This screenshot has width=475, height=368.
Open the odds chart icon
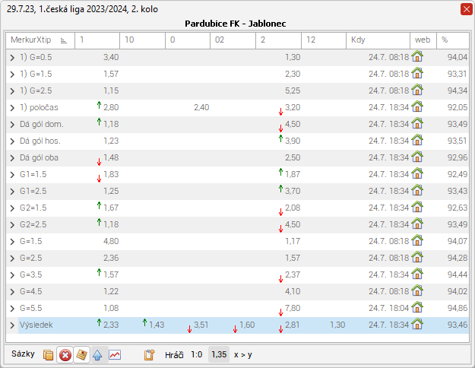115,354
